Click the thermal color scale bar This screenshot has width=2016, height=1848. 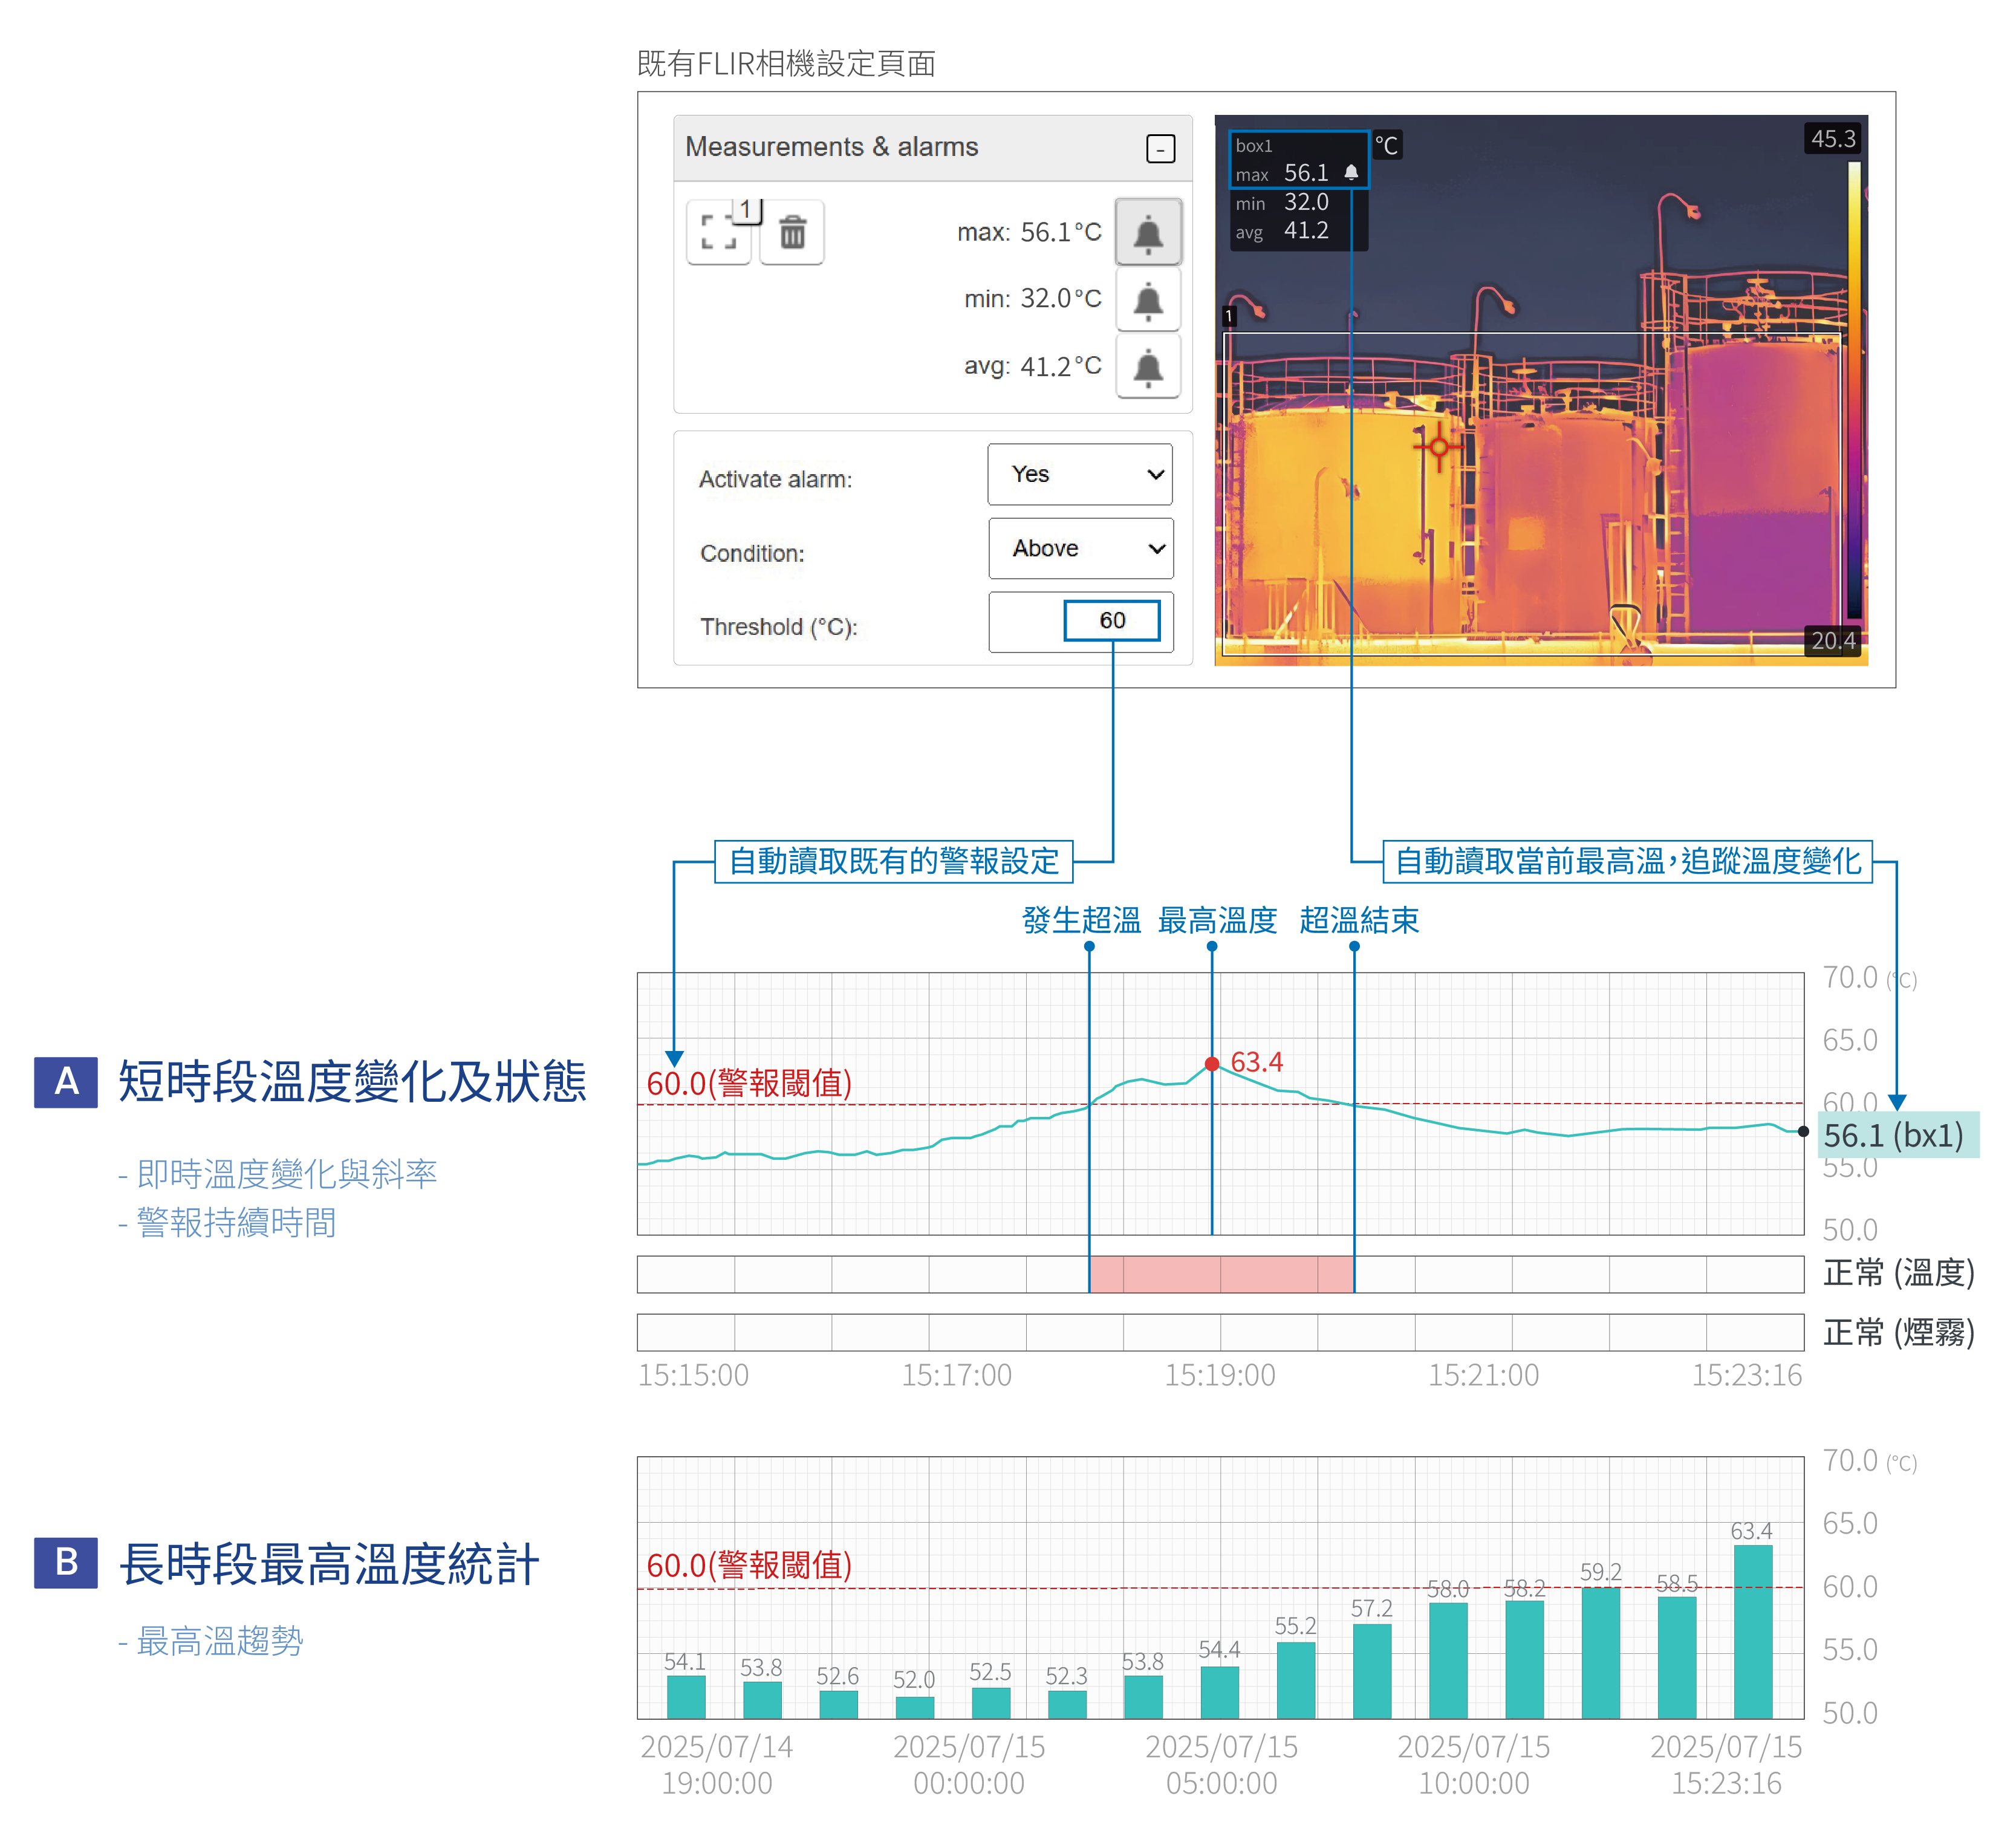click(x=1853, y=390)
